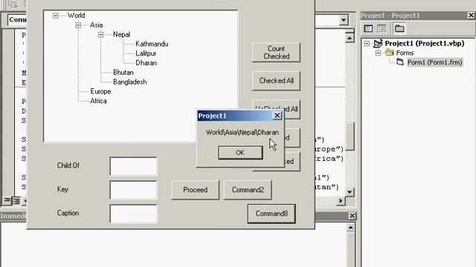Close the Project explorer panel

pyautogui.click(x=471, y=15)
